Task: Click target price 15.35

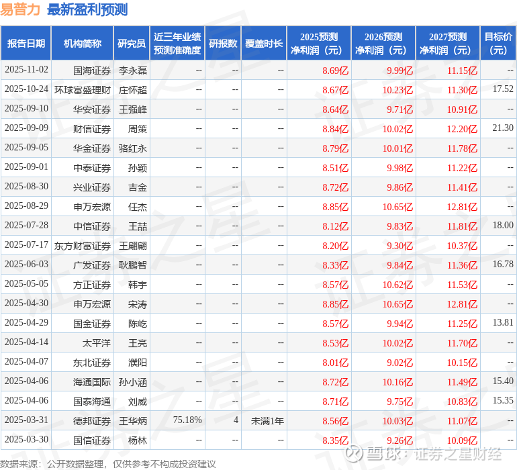Action: (503, 400)
